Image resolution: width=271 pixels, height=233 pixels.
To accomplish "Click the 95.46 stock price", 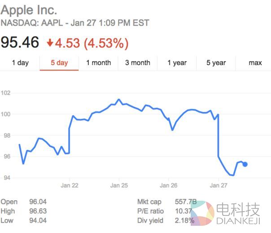I will click(20, 43).
